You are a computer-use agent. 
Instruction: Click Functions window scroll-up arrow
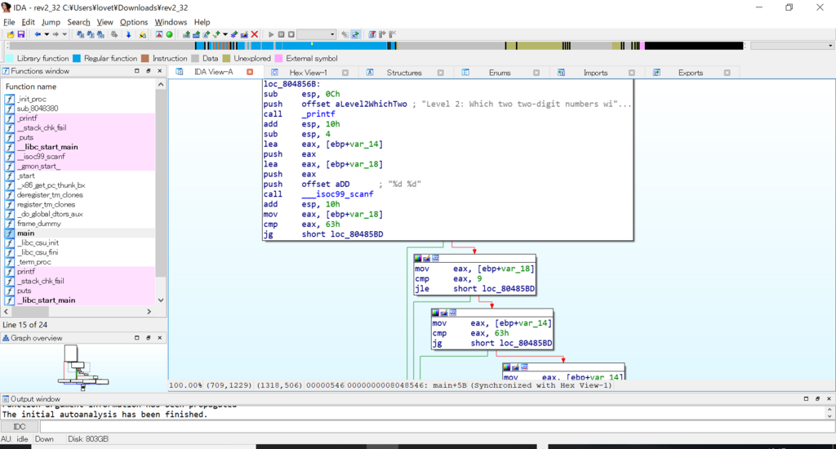click(x=161, y=85)
